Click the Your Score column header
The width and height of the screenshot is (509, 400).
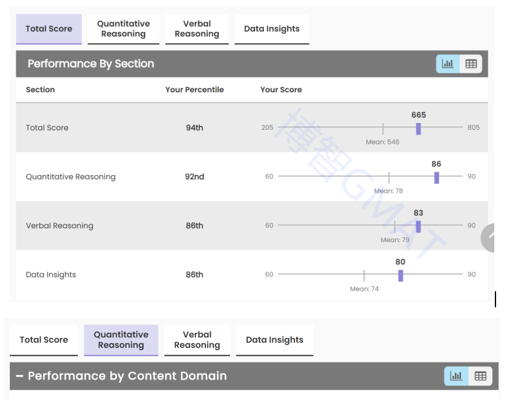coord(281,90)
